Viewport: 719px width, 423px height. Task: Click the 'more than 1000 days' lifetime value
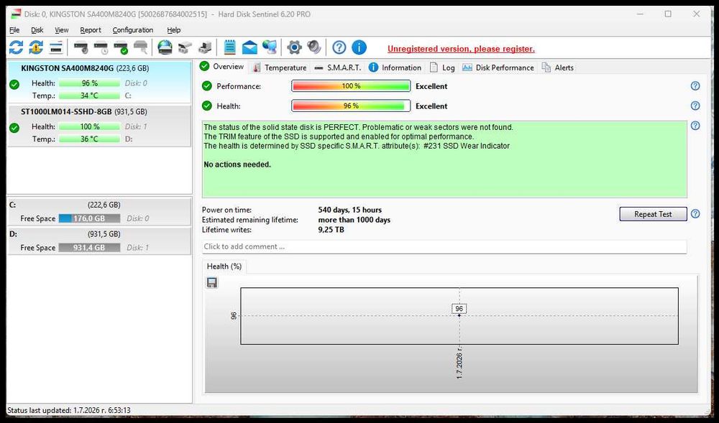(354, 220)
